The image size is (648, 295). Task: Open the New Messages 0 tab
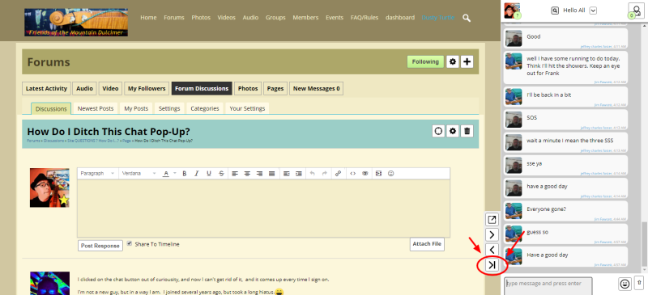click(x=316, y=88)
